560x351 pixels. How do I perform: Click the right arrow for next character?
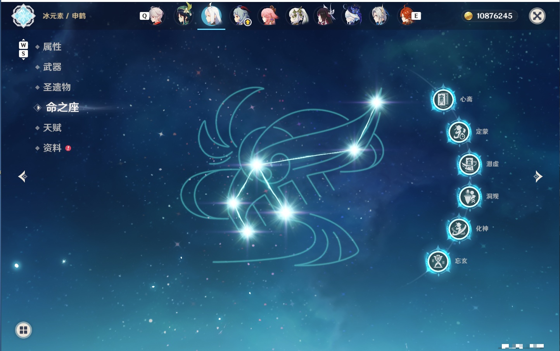pyautogui.click(x=538, y=176)
